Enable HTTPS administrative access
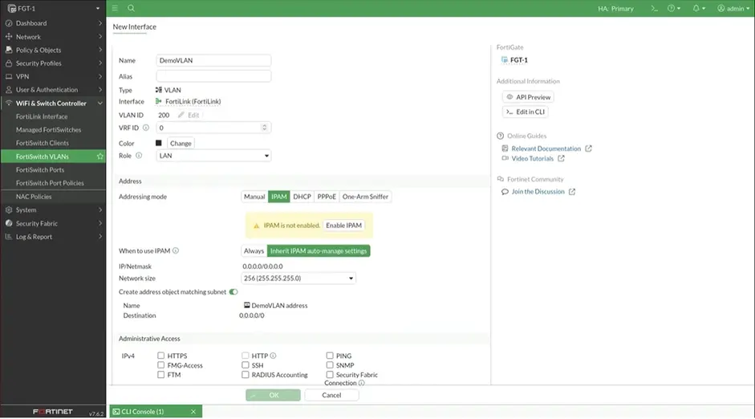Image resolution: width=755 pixels, height=419 pixels. [160, 356]
